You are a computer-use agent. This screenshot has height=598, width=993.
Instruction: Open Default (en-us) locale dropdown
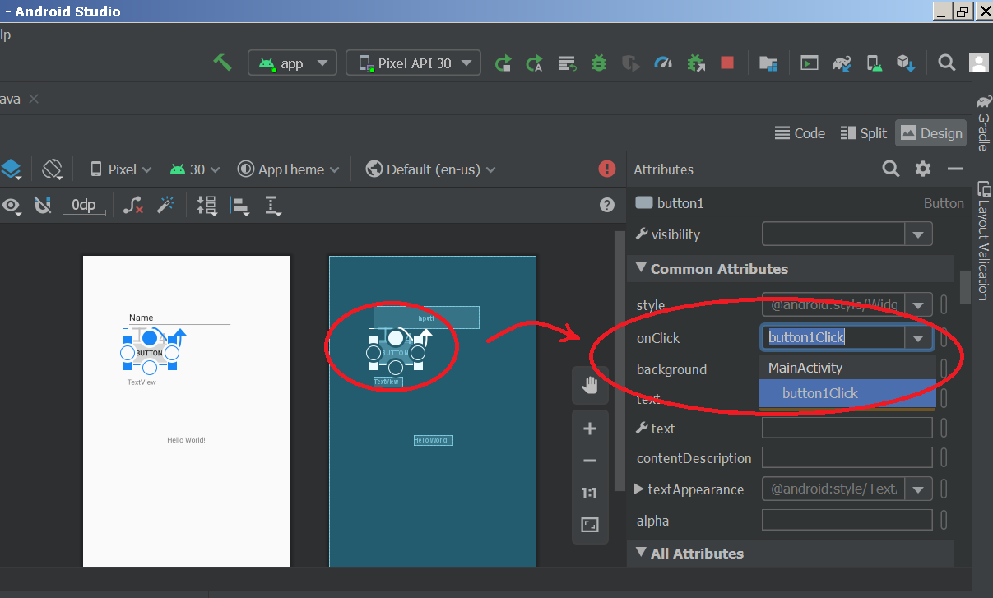point(431,169)
